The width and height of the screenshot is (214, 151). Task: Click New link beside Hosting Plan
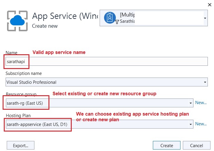pyautogui.click(x=201, y=124)
